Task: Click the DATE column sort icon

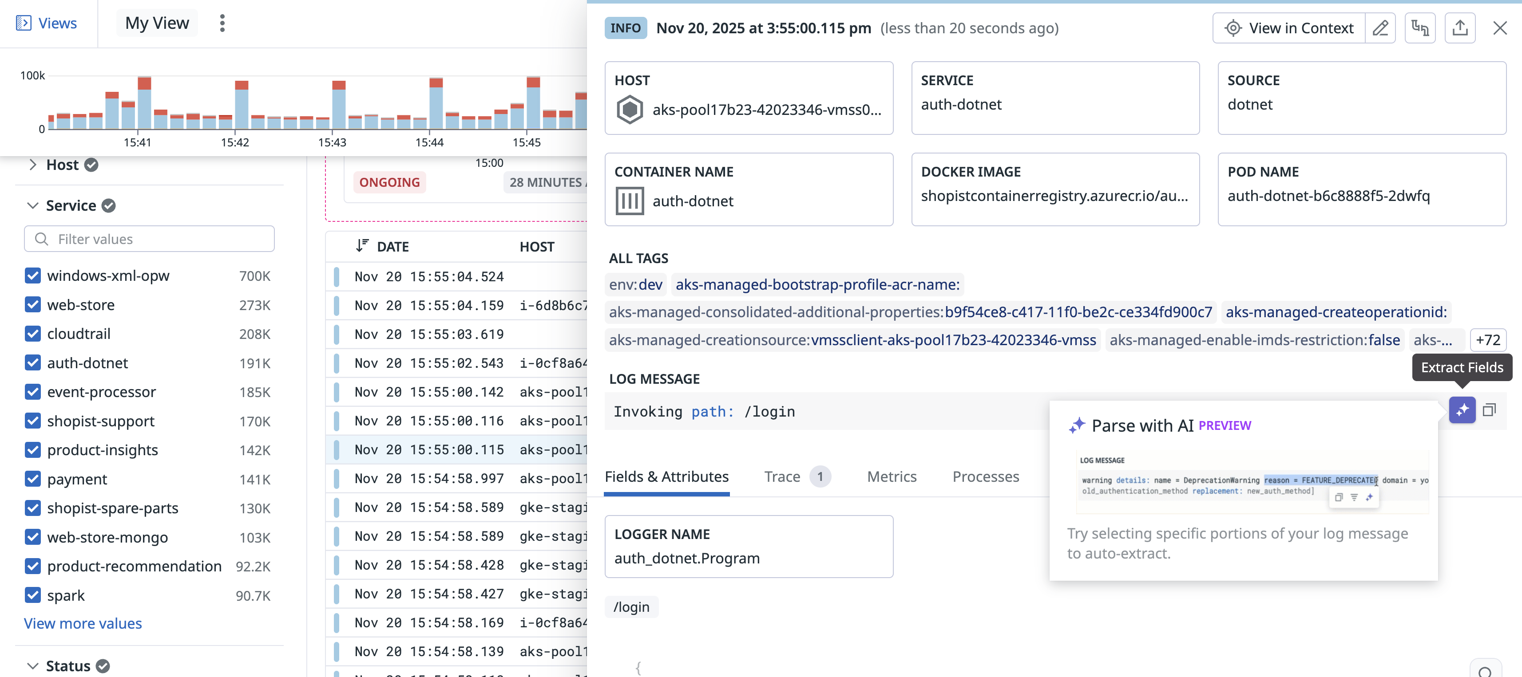Action: coord(362,246)
